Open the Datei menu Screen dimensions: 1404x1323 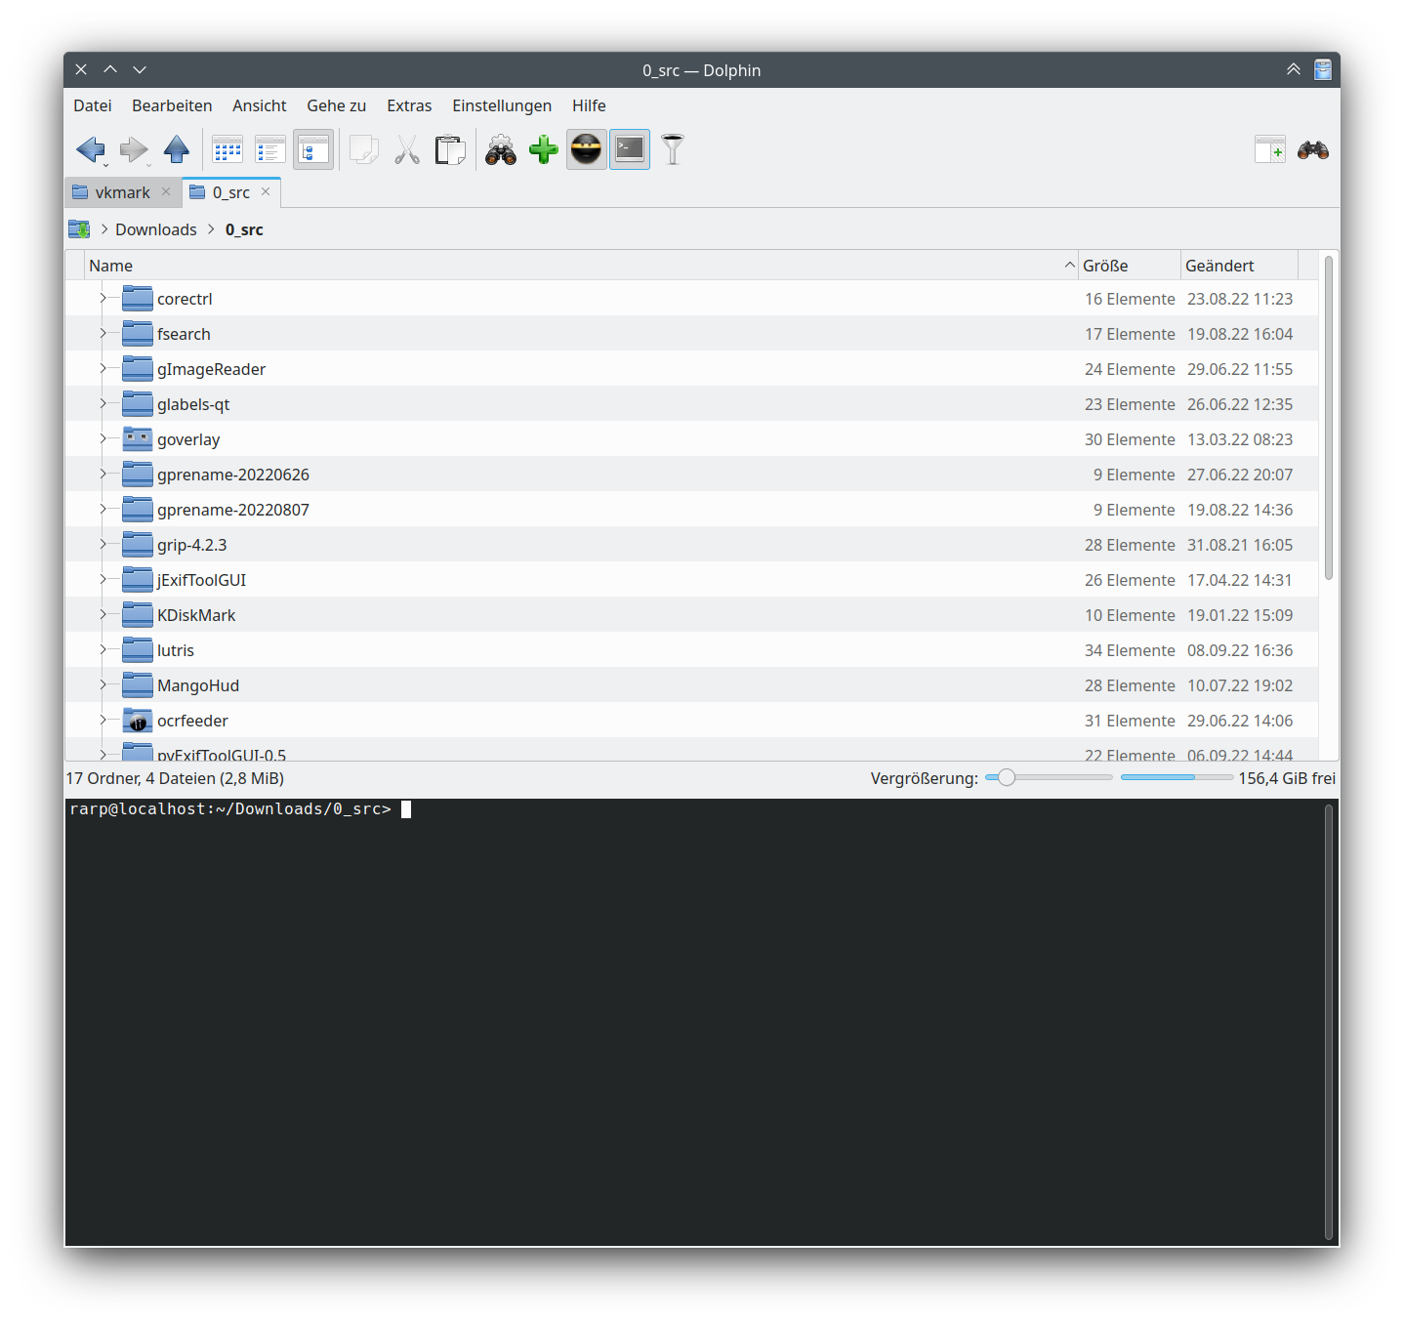(x=93, y=105)
